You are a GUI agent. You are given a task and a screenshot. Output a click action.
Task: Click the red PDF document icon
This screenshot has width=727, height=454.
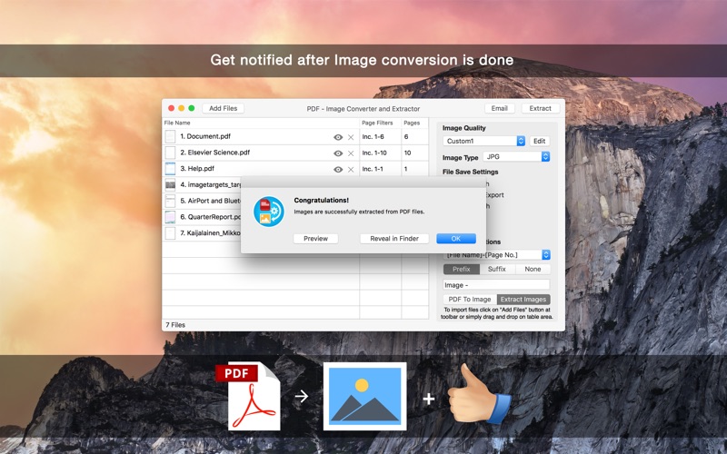coord(249,396)
